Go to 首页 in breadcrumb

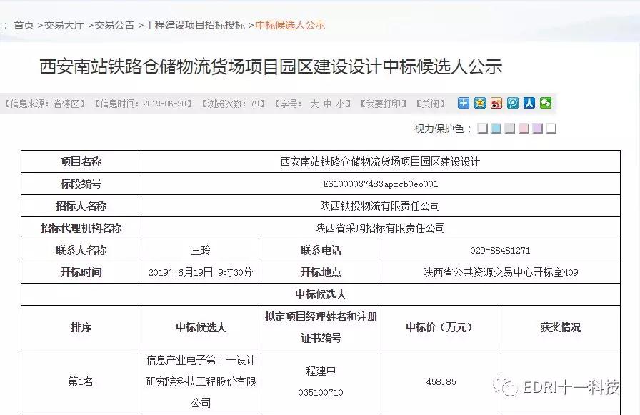pyautogui.click(x=24, y=25)
